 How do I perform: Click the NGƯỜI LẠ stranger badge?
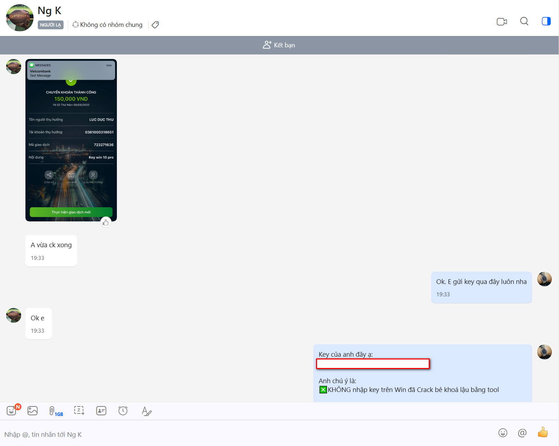[50, 25]
